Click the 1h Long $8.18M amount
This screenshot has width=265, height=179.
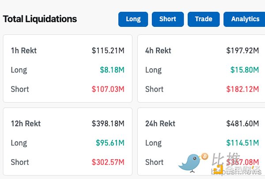pyautogui.click(x=112, y=70)
